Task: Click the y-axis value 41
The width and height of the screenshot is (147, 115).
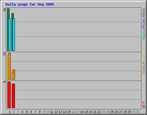Action: pos(4,10)
